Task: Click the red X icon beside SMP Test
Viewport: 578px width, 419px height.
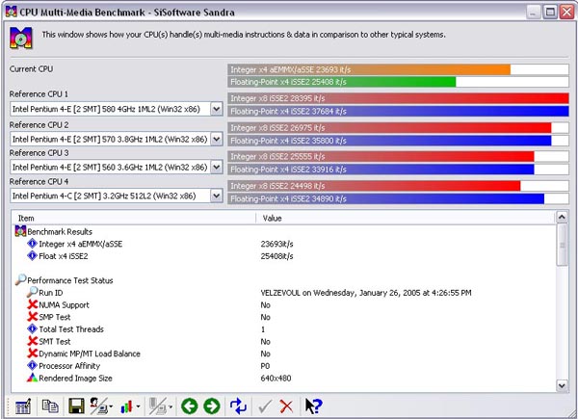Action: [x=33, y=317]
